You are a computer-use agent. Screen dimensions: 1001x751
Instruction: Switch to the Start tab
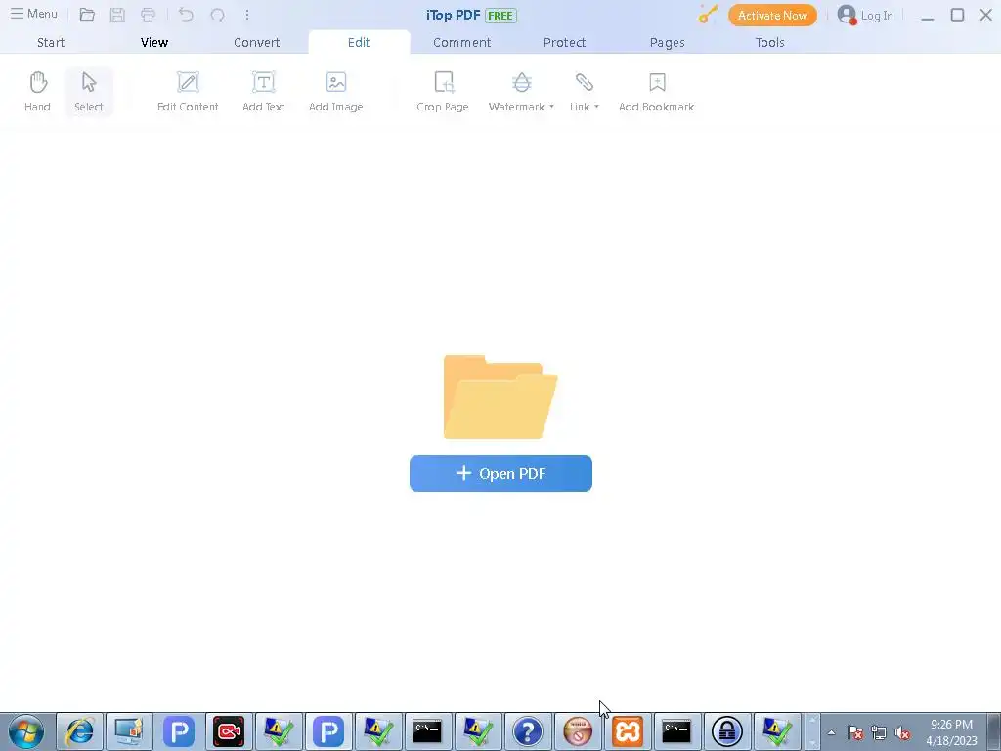pos(51,42)
